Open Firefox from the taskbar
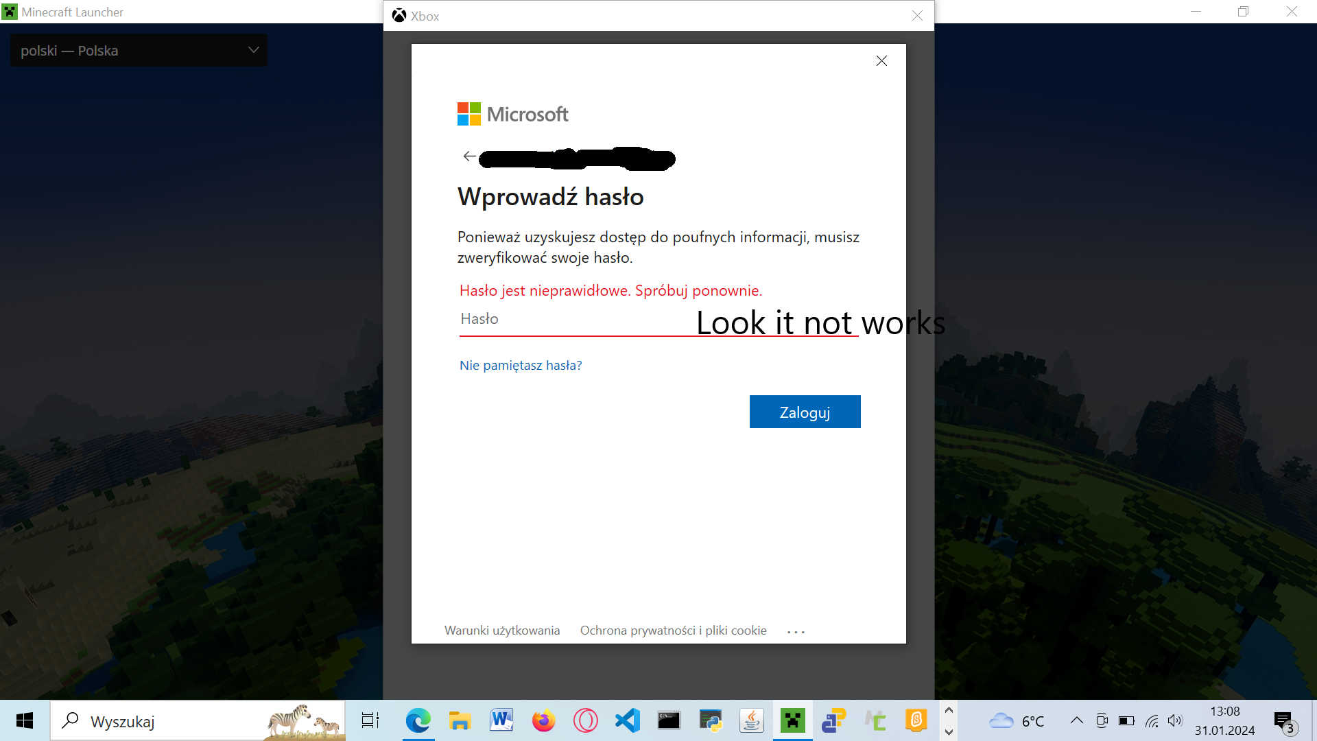 point(543,720)
